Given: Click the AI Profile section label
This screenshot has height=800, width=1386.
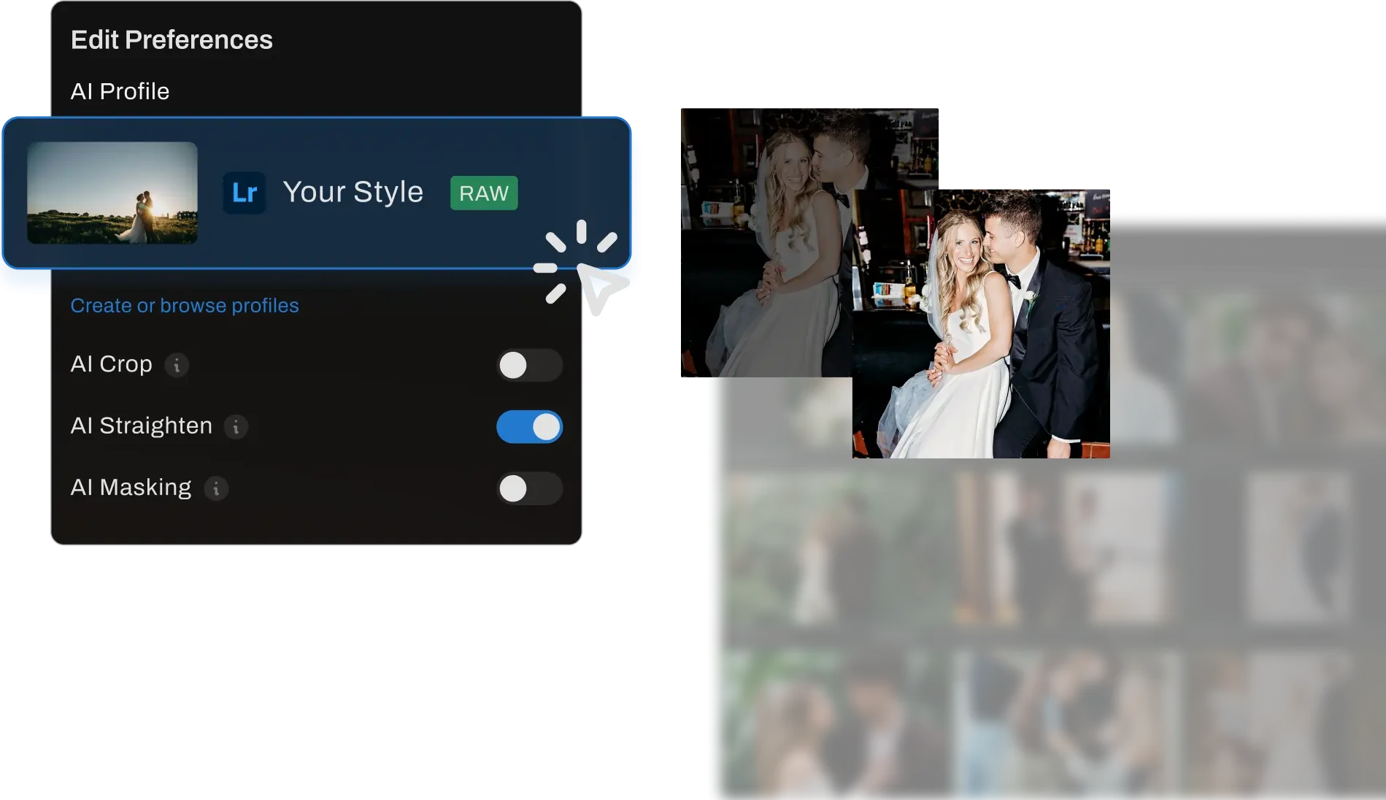Looking at the screenshot, I should click(120, 92).
